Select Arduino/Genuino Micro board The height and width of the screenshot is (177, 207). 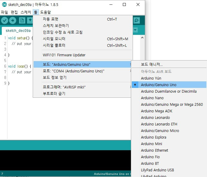169,131
